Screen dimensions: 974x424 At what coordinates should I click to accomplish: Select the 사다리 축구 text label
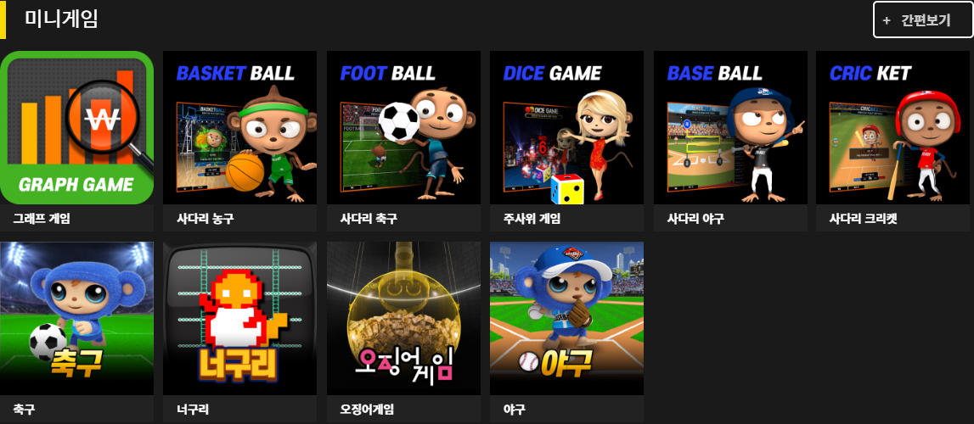[369, 219]
